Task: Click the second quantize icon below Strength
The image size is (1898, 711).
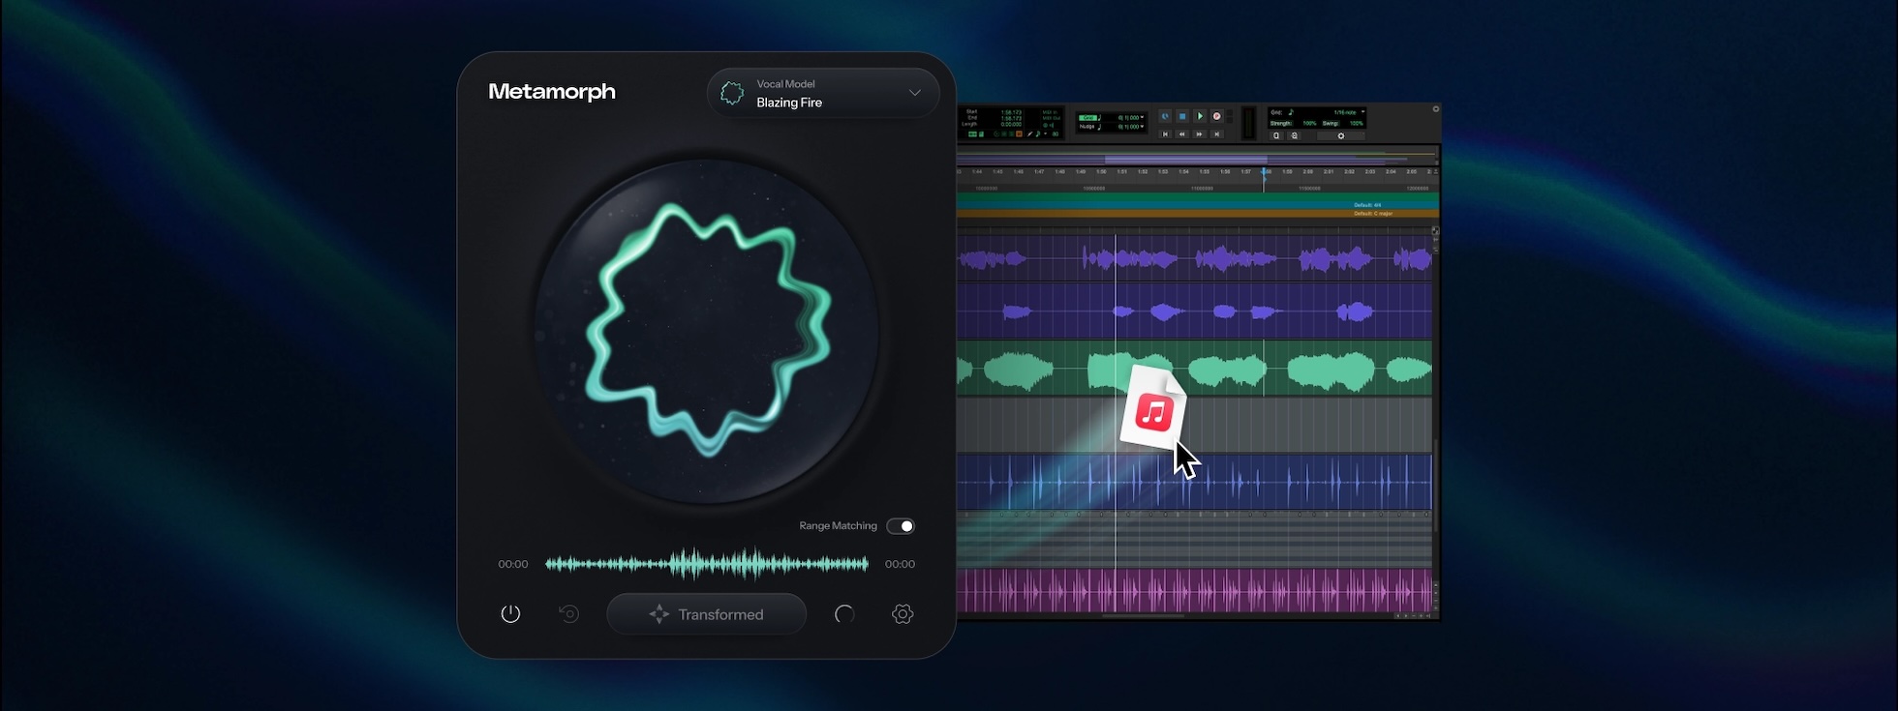Action: pyautogui.click(x=1294, y=136)
